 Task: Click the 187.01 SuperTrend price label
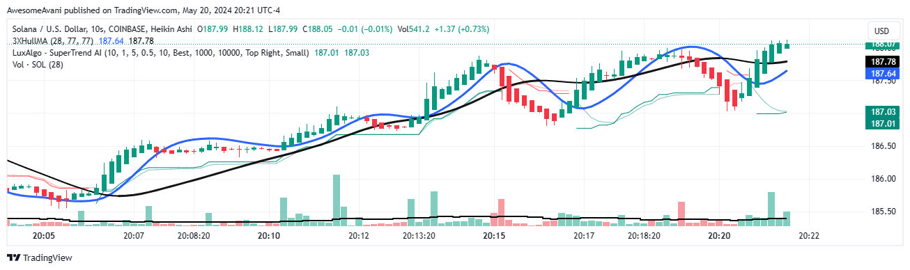[883, 123]
